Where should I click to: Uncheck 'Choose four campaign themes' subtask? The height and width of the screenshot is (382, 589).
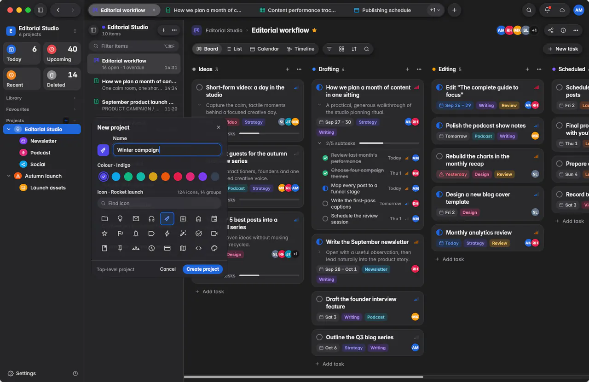[x=325, y=173]
